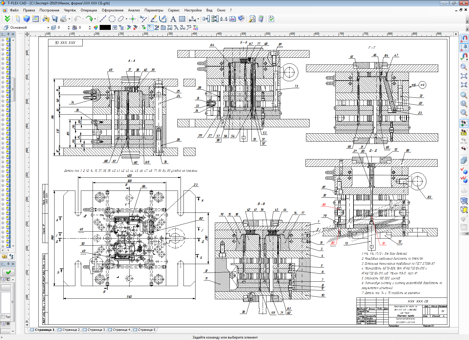469x340 pixels.
Task: Switch to the 3D model tree tab icon
Action: [x=11, y=256]
